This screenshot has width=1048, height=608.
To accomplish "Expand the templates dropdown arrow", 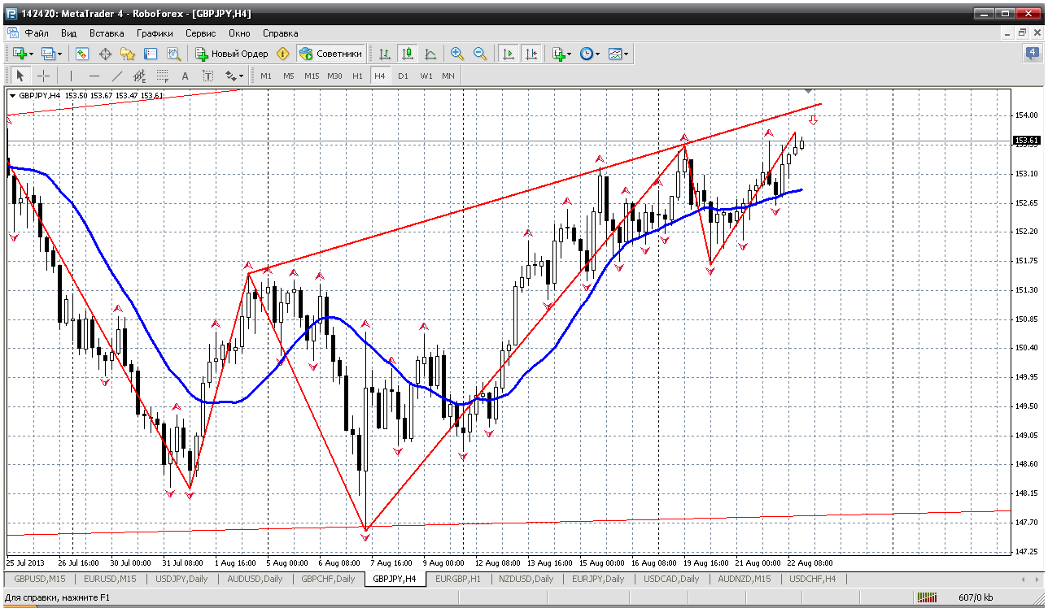I will tap(627, 54).
